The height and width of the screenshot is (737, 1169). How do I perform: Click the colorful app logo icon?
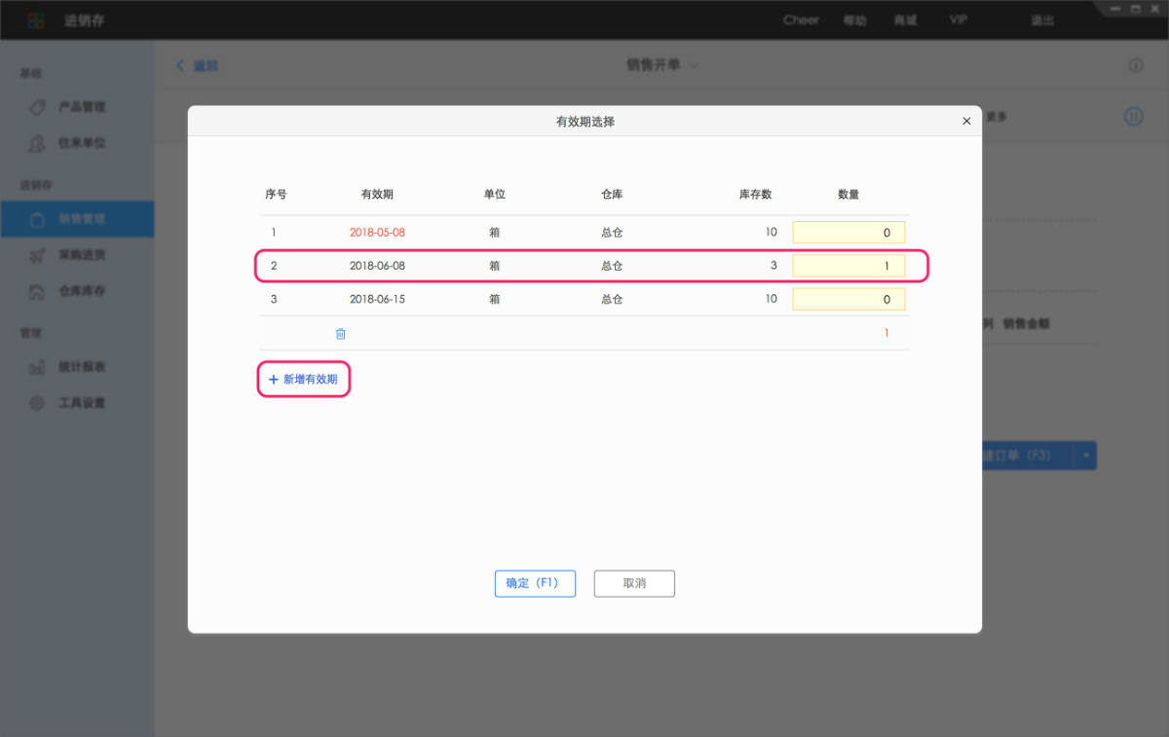(36, 19)
